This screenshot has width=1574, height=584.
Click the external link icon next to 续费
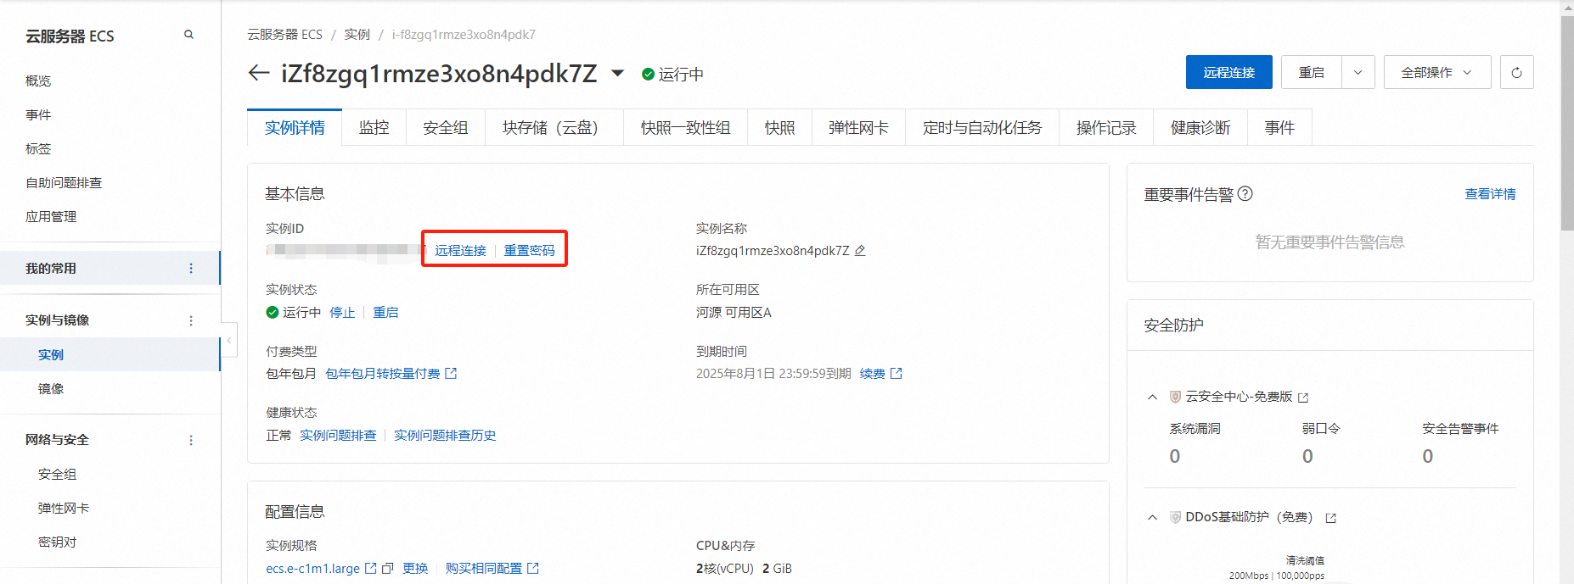[896, 373]
